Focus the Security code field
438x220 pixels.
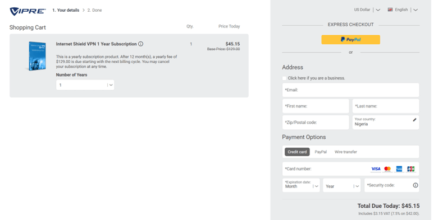391,185
